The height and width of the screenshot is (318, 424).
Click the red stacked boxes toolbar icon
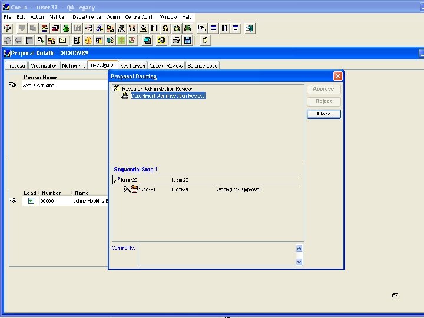click(55, 28)
